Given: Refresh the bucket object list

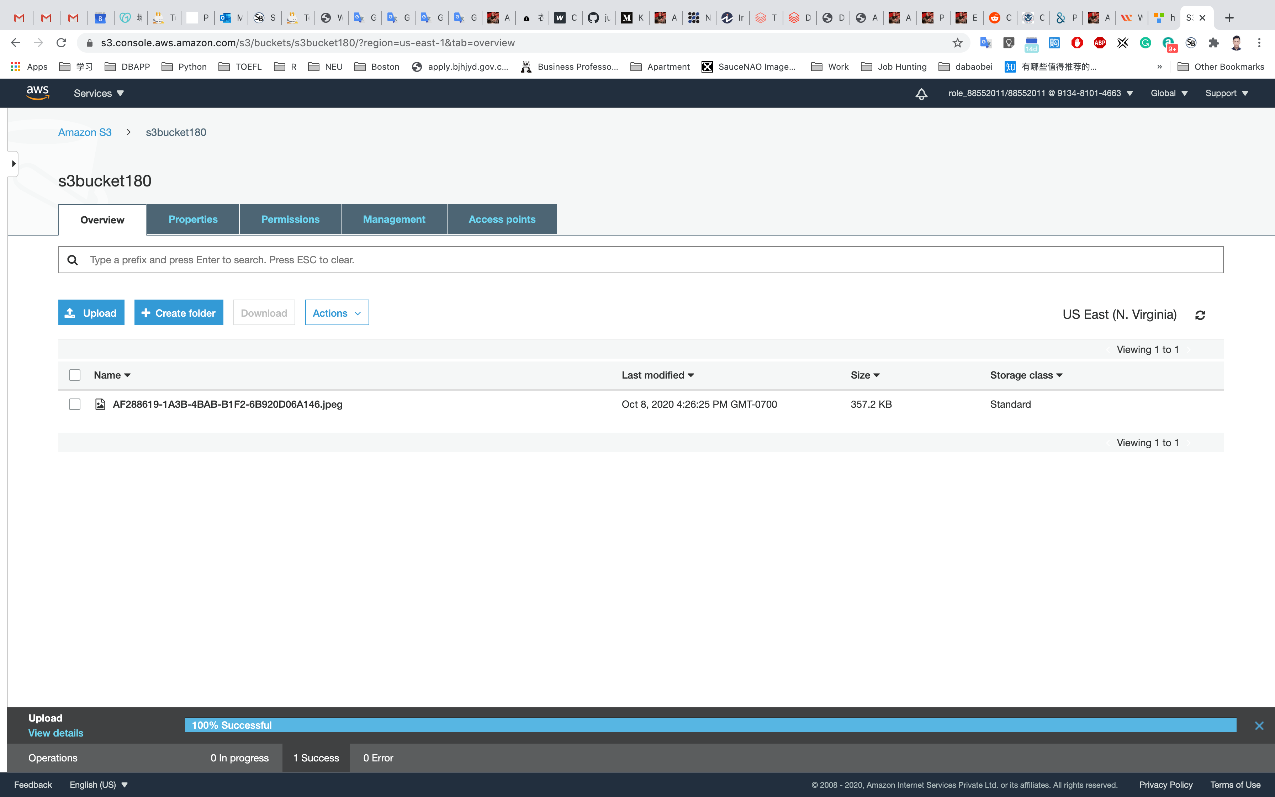Looking at the screenshot, I should (1200, 315).
